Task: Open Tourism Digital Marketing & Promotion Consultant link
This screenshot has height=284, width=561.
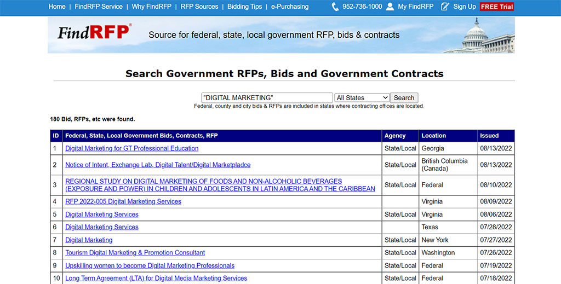Action: pos(135,253)
